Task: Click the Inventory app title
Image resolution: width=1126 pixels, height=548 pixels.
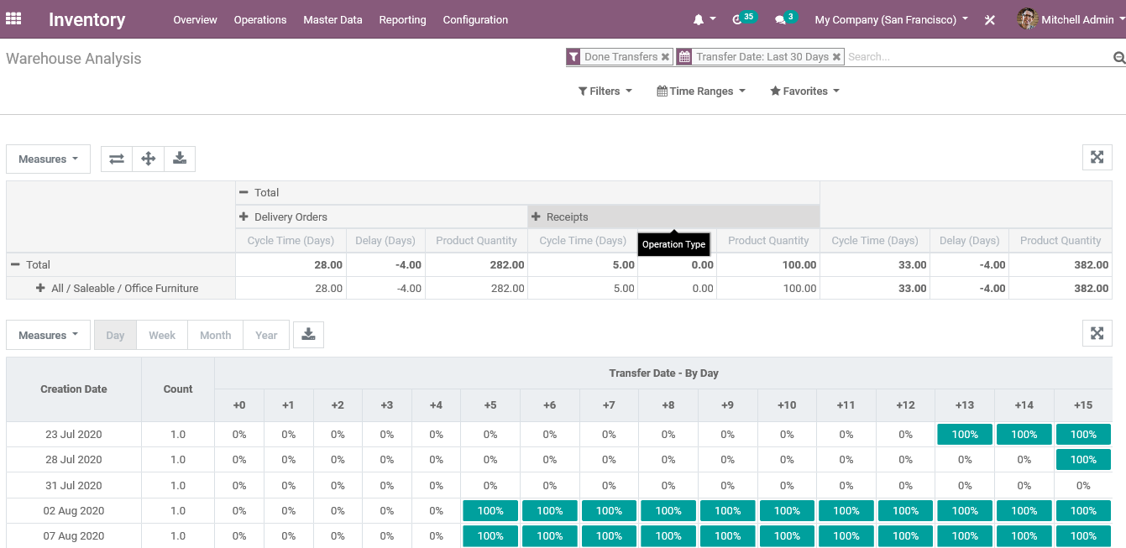Action: tap(86, 19)
